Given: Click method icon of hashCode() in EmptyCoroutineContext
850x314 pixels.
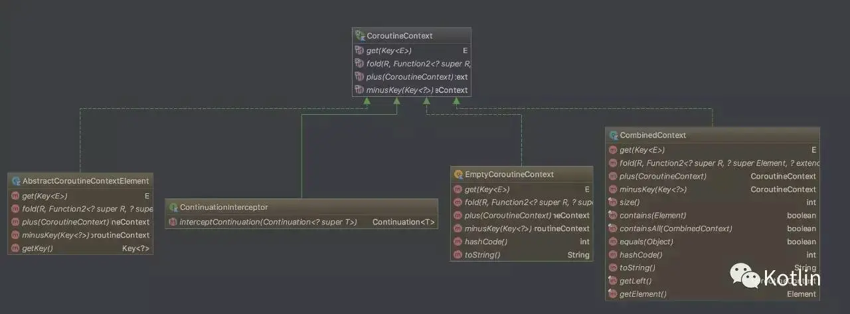Looking at the screenshot, I should click(x=458, y=242).
